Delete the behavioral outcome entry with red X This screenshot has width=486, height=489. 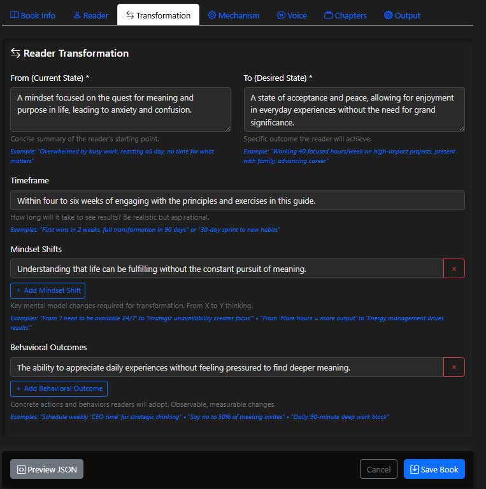[x=454, y=367]
